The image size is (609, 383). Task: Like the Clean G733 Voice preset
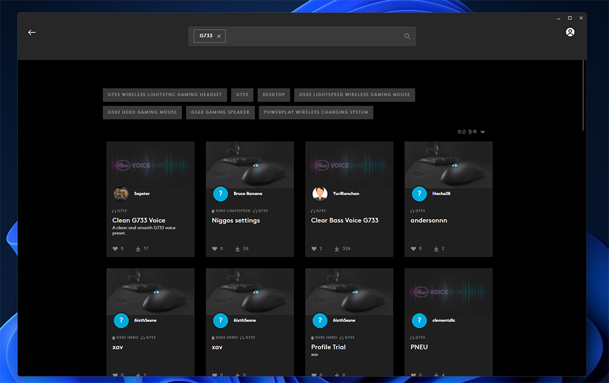(115, 248)
